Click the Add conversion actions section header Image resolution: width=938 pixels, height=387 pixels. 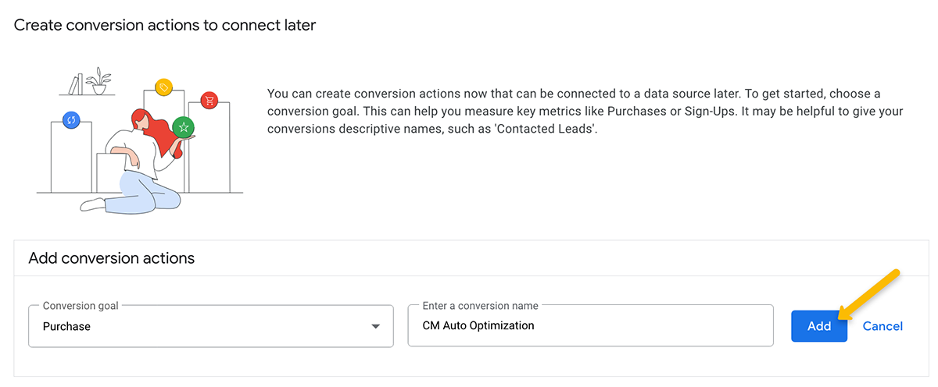click(112, 257)
